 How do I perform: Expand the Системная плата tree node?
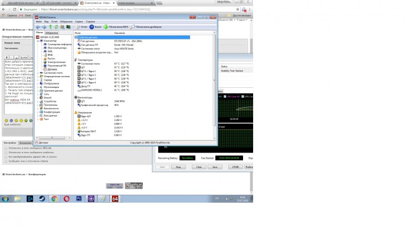point(38,73)
